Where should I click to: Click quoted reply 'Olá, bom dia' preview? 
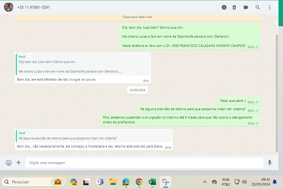(83, 64)
